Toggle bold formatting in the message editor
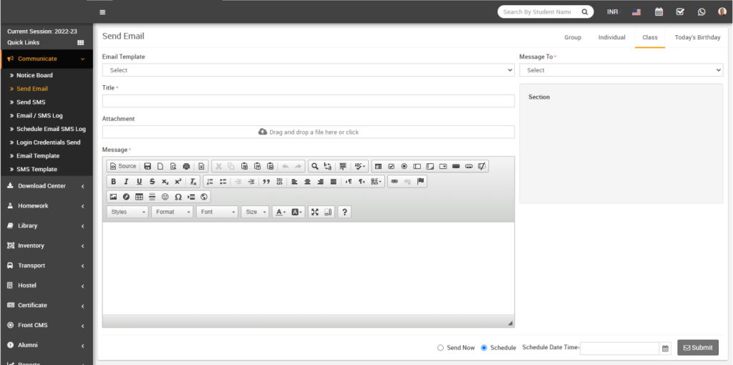This screenshot has width=733, height=365. pos(113,182)
